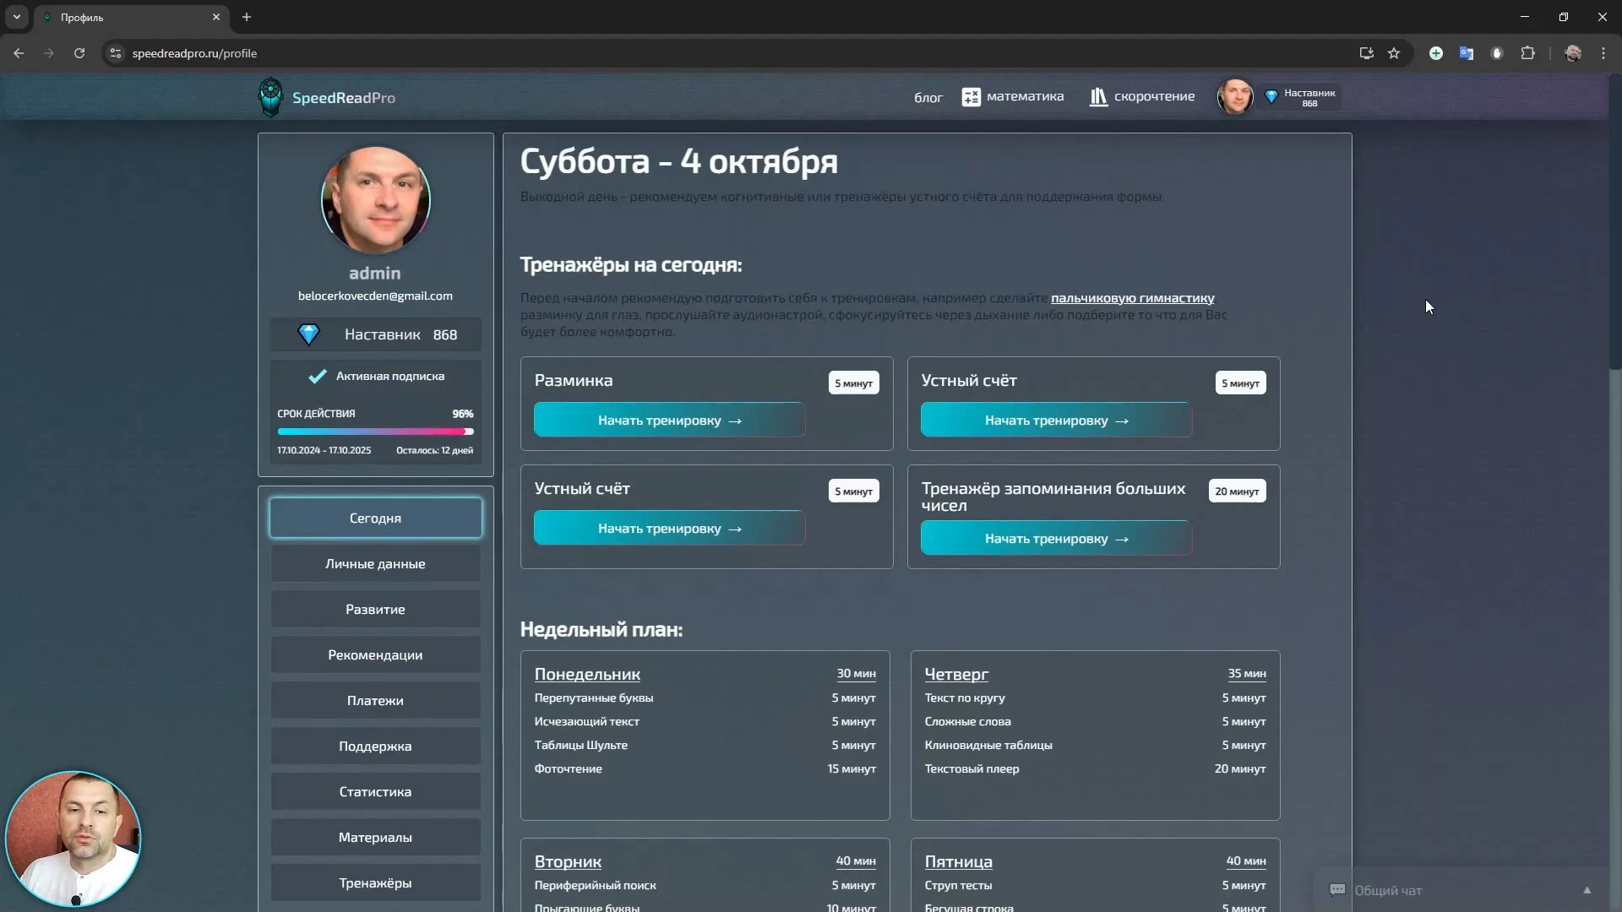Viewport: 1622px width, 912px height.
Task: Open the Развитие section
Action: coord(376,609)
